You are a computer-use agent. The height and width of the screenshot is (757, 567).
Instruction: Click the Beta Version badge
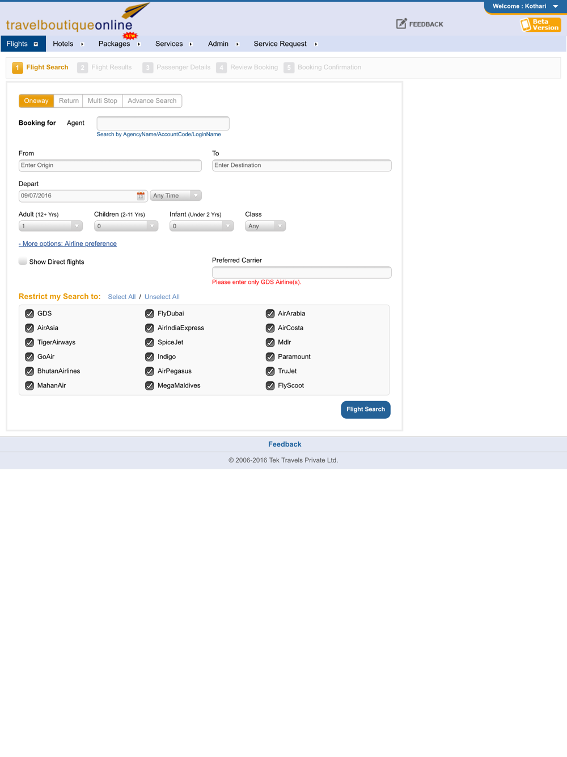[x=540, y=24]
